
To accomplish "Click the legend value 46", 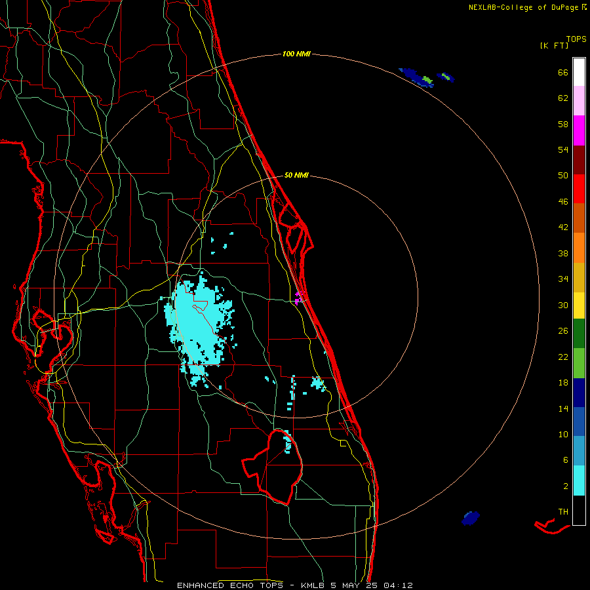I will tap(563, 202).
